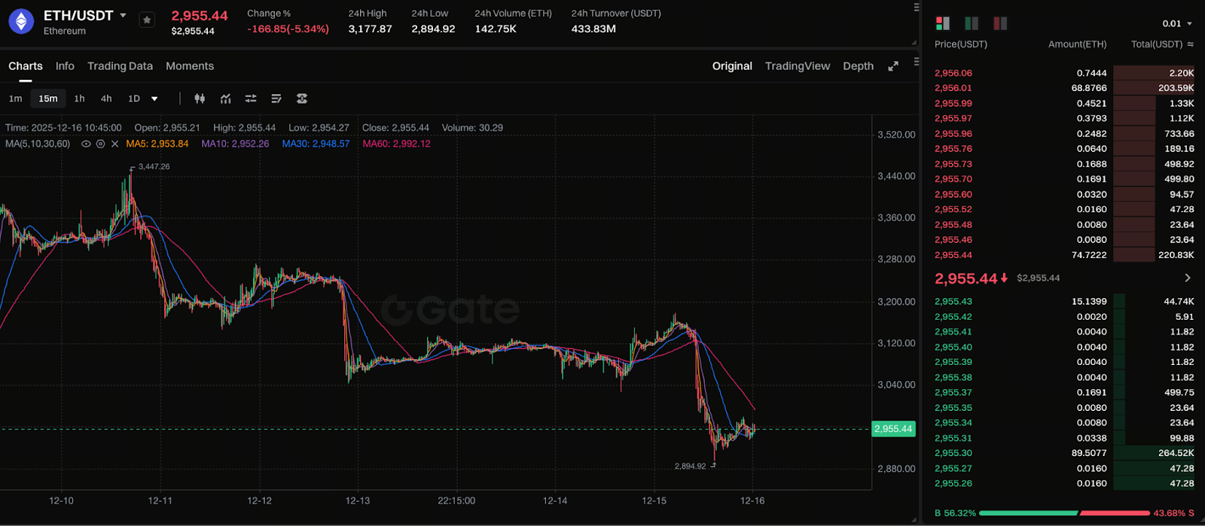Click ask price 2,956.06 in order book

point(953,73)
